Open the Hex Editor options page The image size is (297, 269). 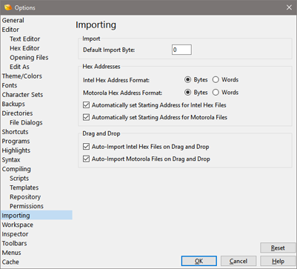coord(24,48)
